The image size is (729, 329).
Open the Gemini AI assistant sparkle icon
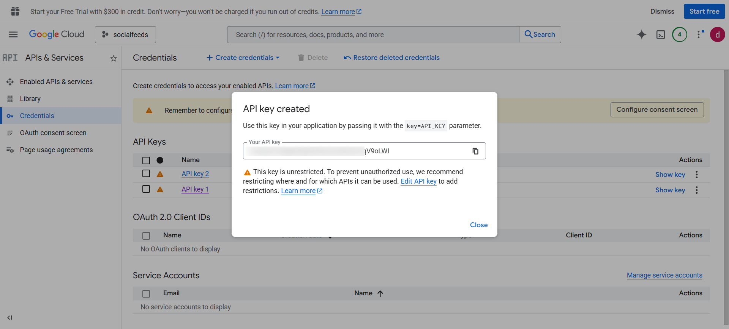pos(641,34)
